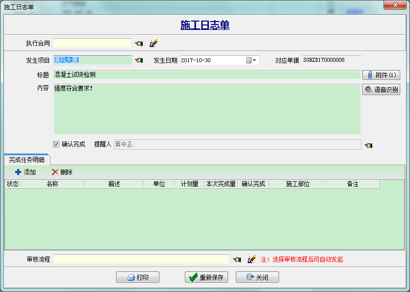Click the 提醒人 field showing 蒋中正
Viewport: 410px width, 292px height.
tap(237, 145)
